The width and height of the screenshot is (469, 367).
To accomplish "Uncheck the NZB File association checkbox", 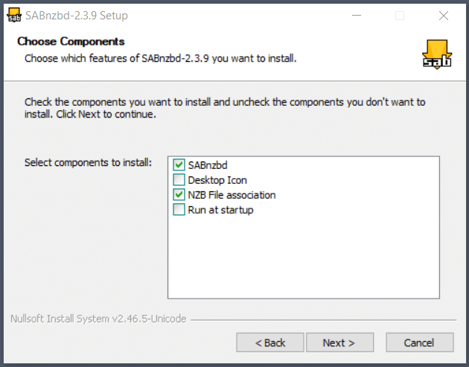I will click(x=179, y=195).
